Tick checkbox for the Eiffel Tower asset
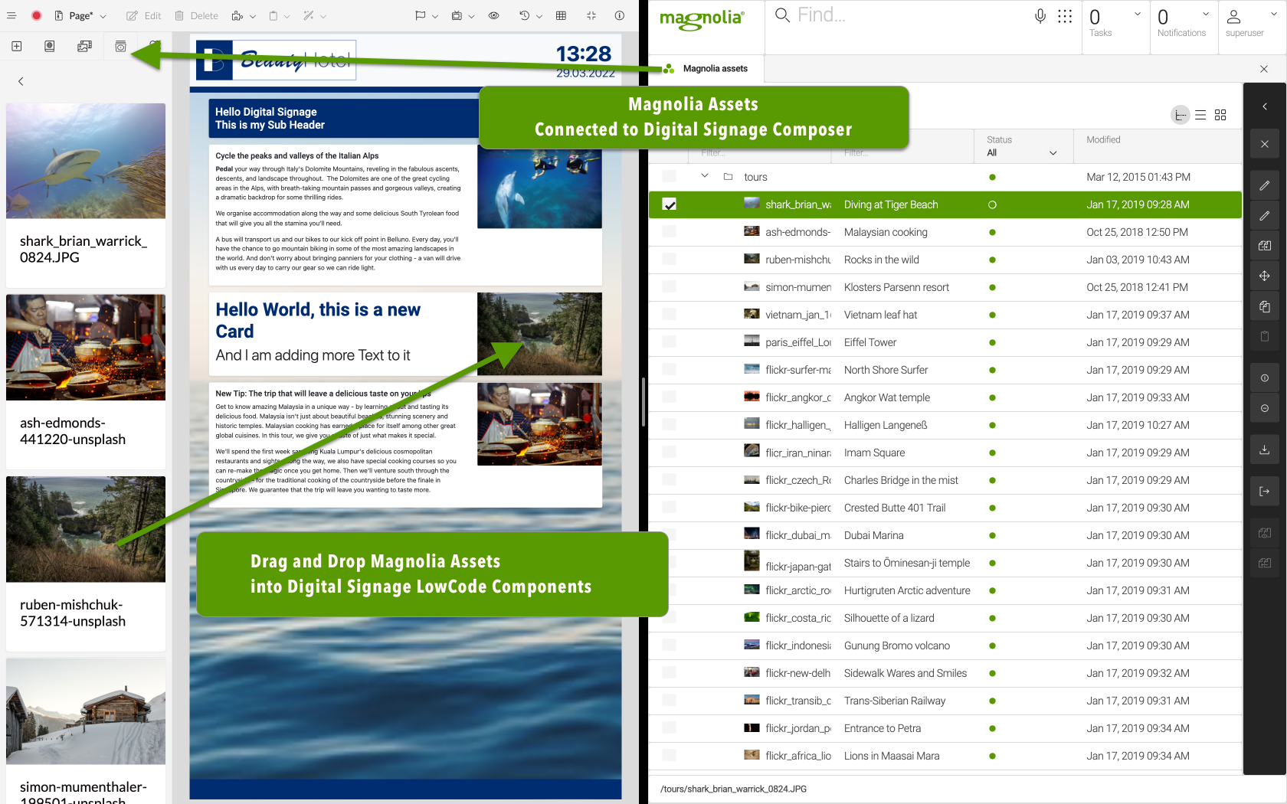 (669, 342)
